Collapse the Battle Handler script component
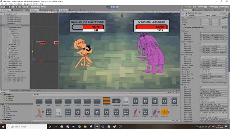The height and width of the screenshot is (129, 230). tap(182, 27)
